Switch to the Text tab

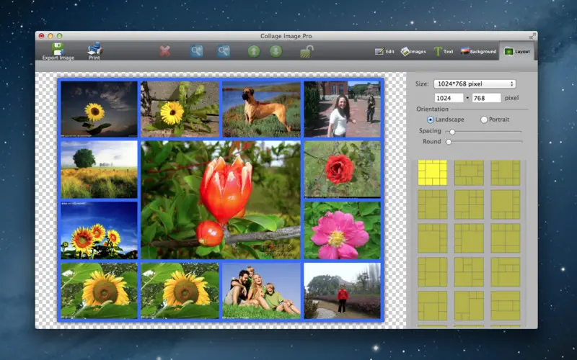pos(443,52)
